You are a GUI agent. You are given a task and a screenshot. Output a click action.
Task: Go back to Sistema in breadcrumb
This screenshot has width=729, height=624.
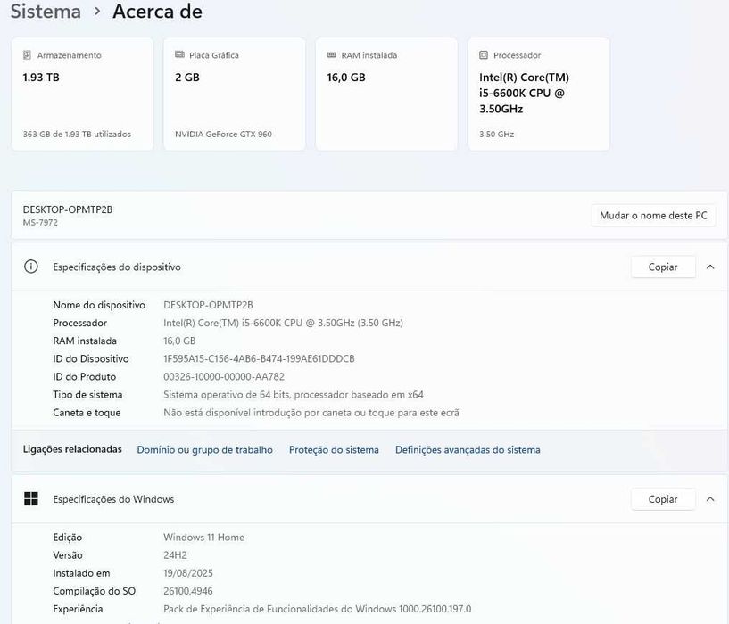pyautogui.click(x=46, y=12)
